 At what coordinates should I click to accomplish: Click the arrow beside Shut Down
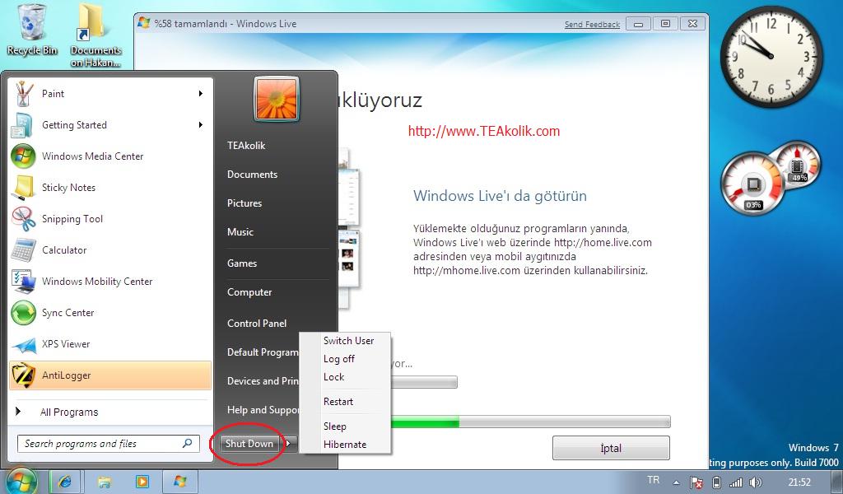289,444
